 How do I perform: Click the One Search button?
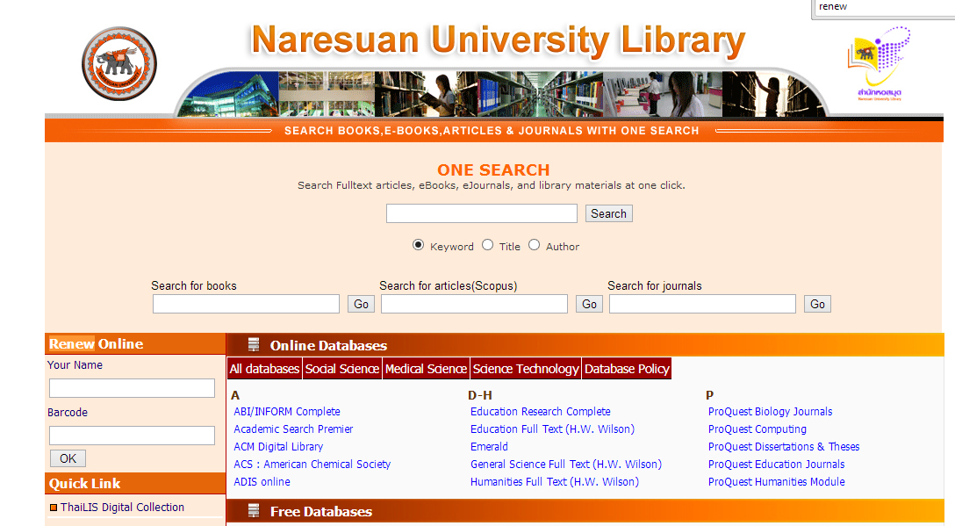[609, 213]
